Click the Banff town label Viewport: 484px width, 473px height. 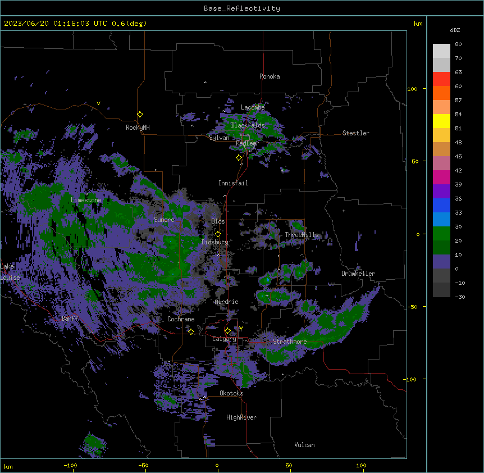pos(70,319)
